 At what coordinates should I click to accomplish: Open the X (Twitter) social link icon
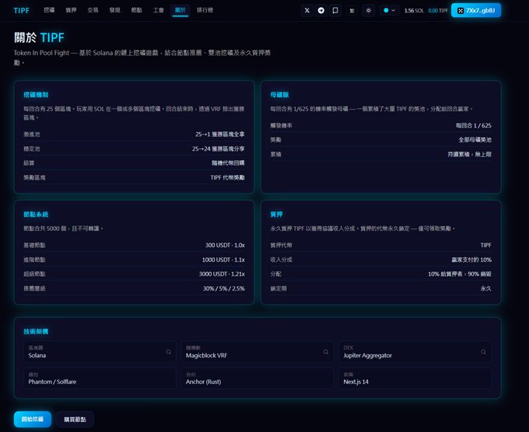pos(307,10)
